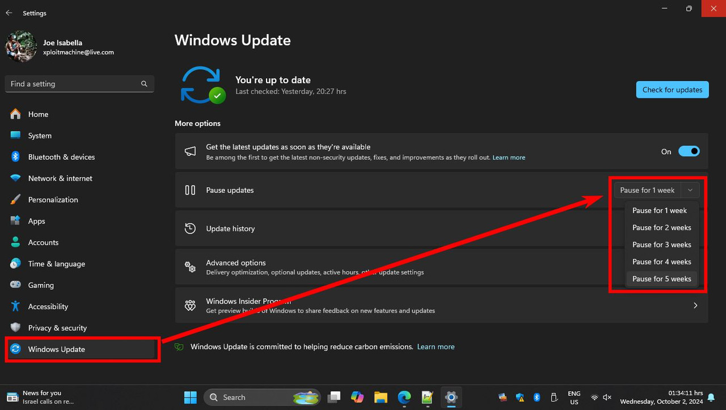726x410 pixels.
Task: Choose Pause for 5 weeks option
Action: point(661,278)
